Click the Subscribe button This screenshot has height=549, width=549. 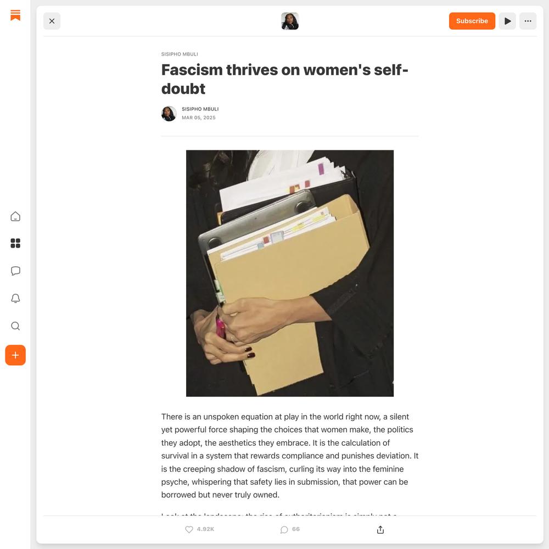[x=472, y=21]
